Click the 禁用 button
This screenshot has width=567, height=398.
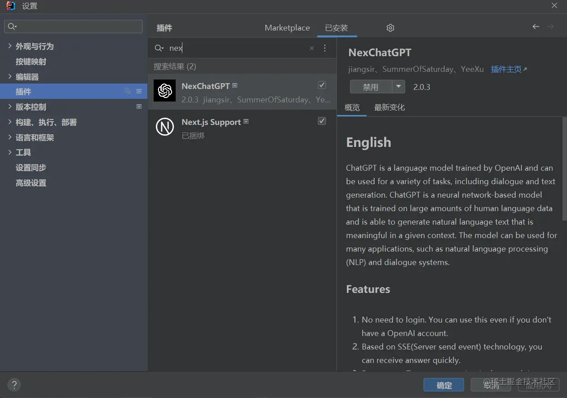(371, 87)
